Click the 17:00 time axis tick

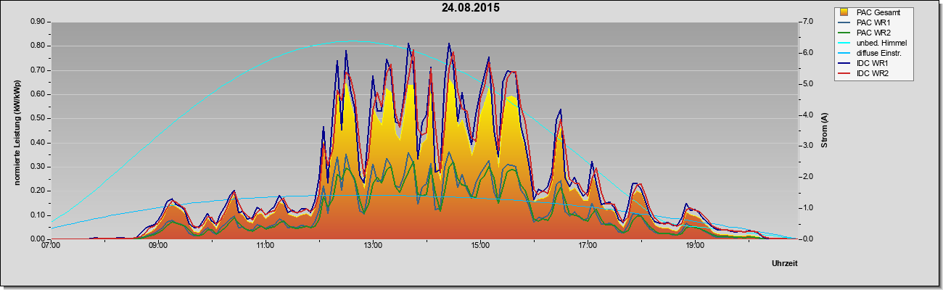click(588, 246)
